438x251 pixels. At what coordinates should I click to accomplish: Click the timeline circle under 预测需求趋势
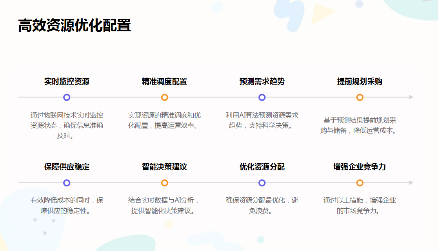pyautogui.click(x=262, y=98)
